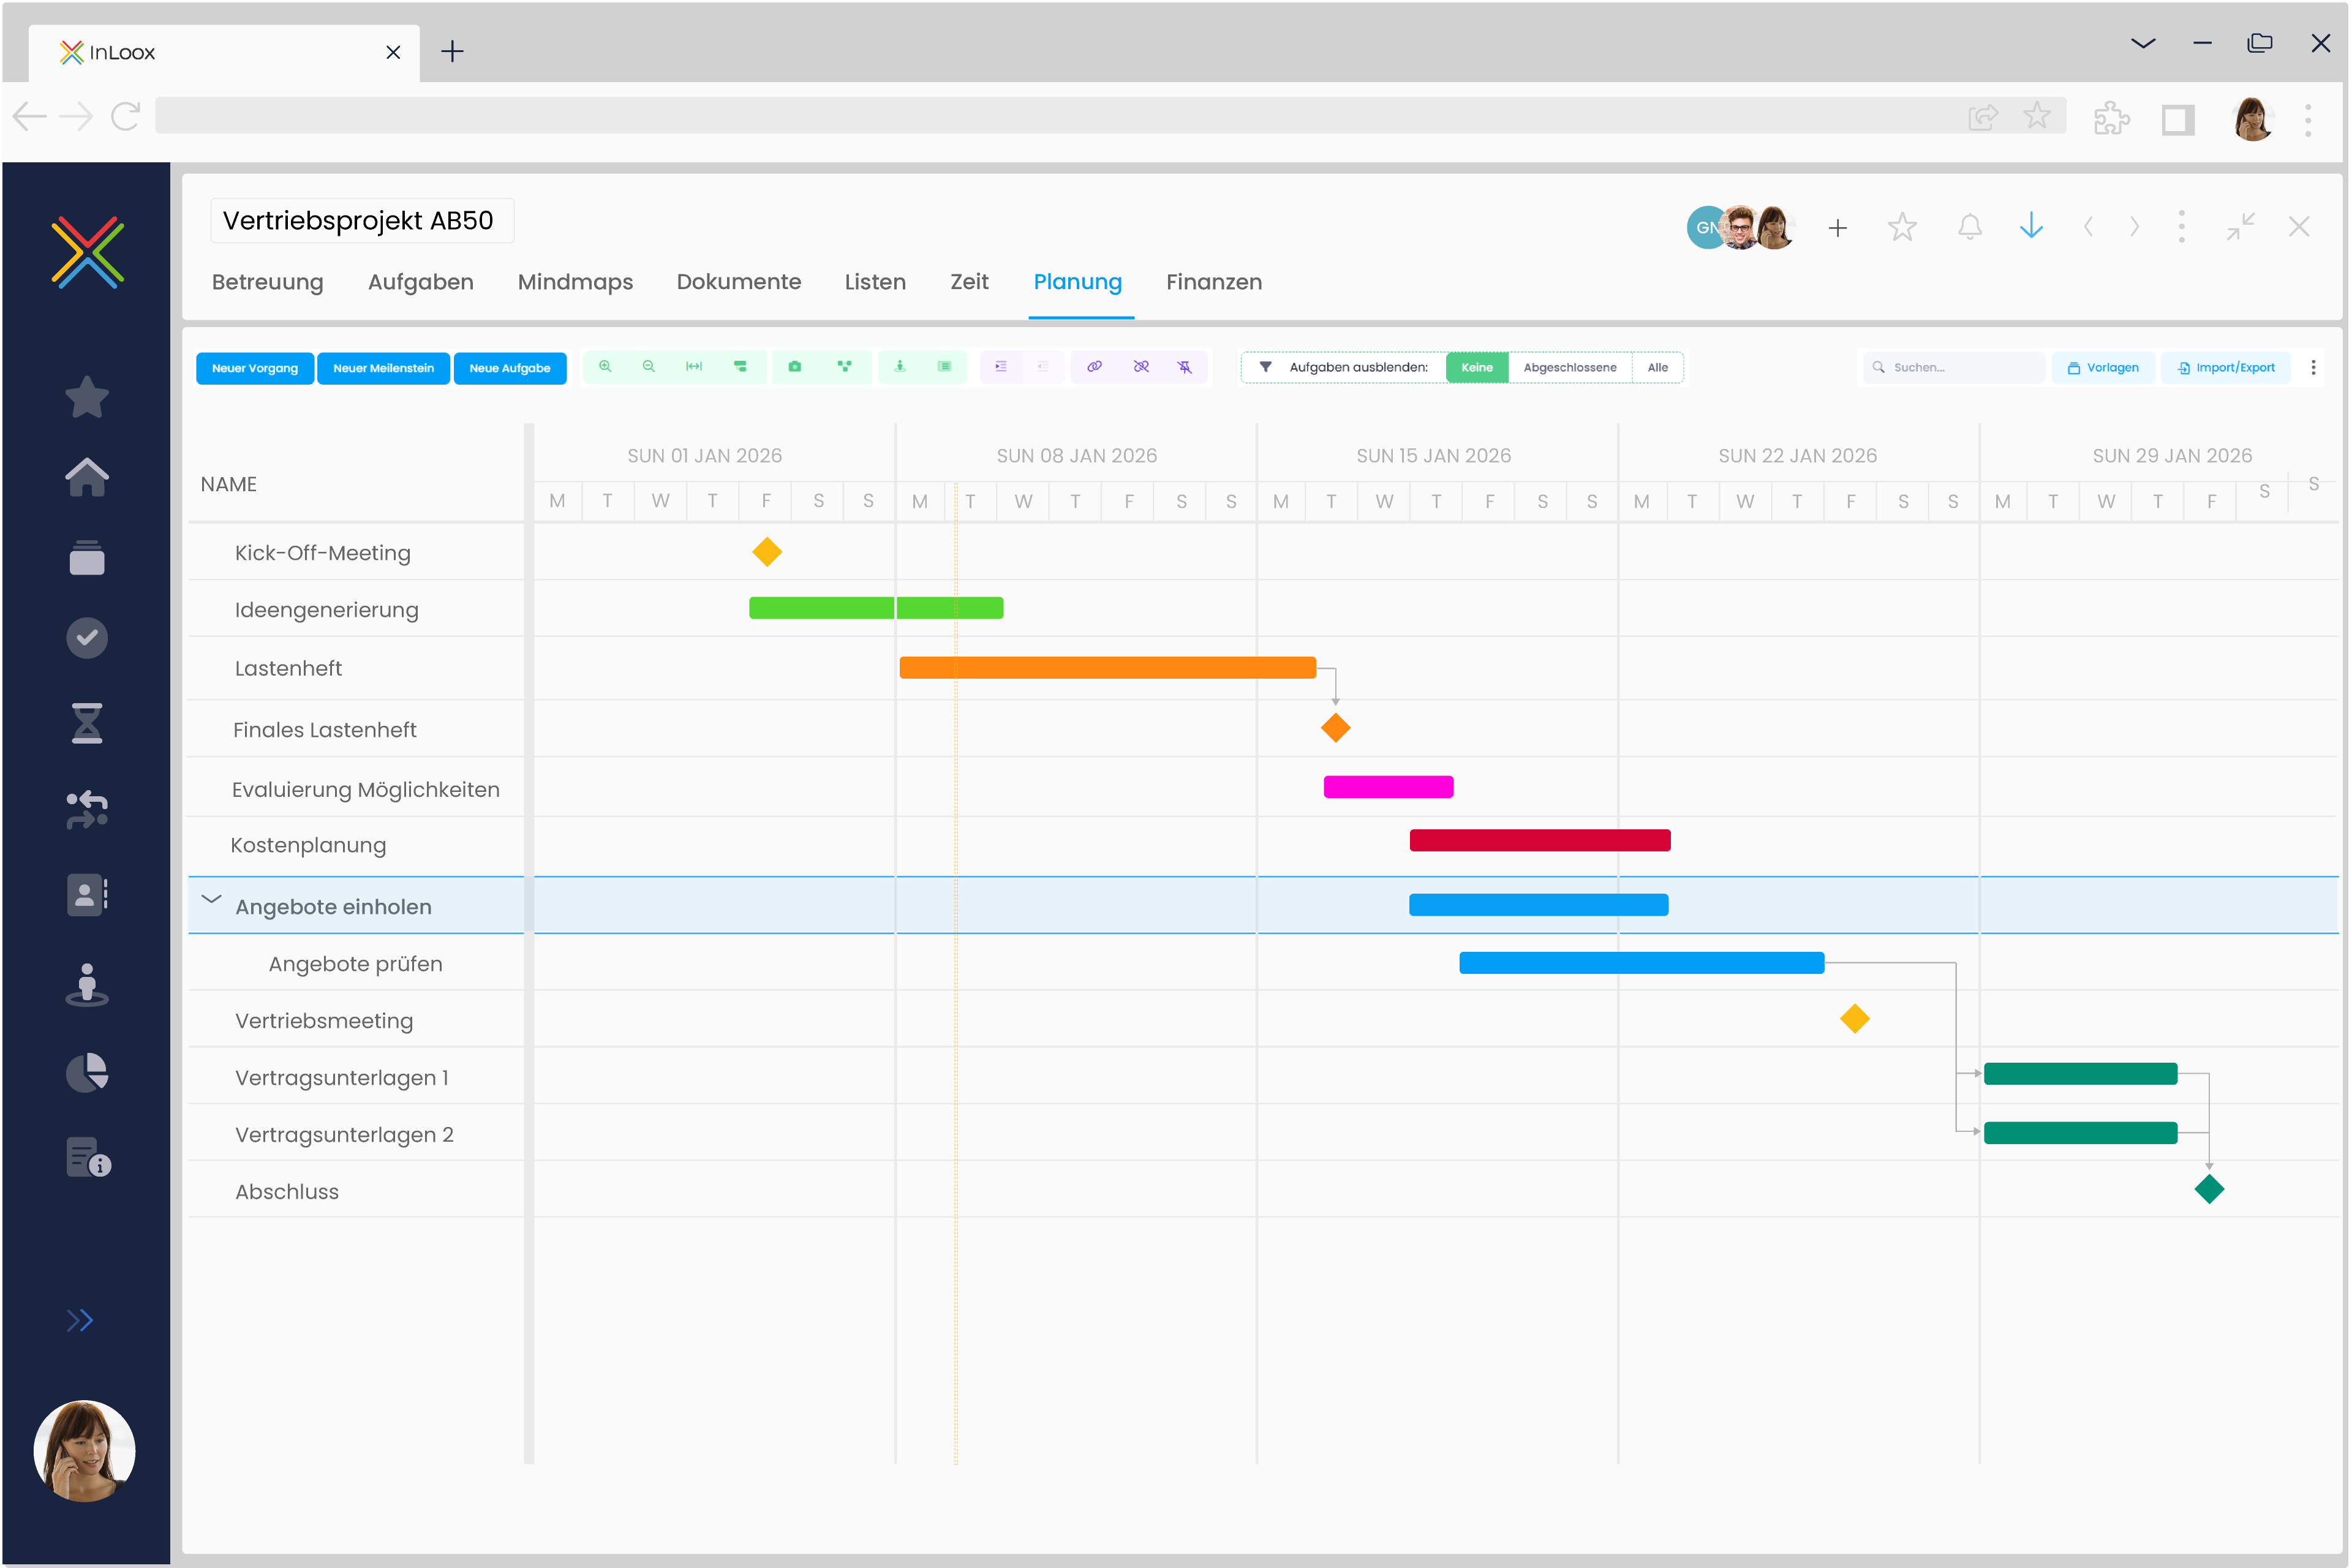Go to previous project arrow
Image resolution: width=2352 pixels, height=1568 pixels.
(2088, 227)
